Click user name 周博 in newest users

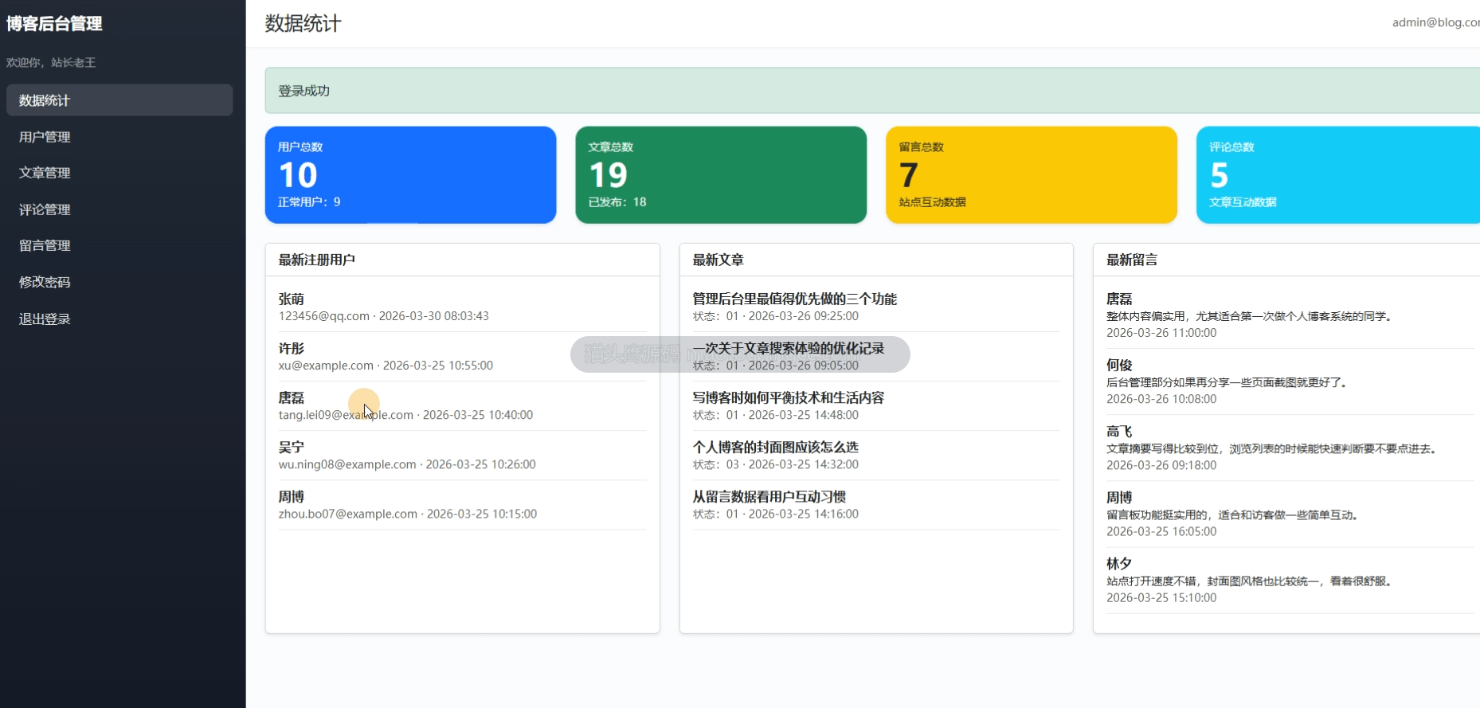pyautogui.click(x=292, y=497)
